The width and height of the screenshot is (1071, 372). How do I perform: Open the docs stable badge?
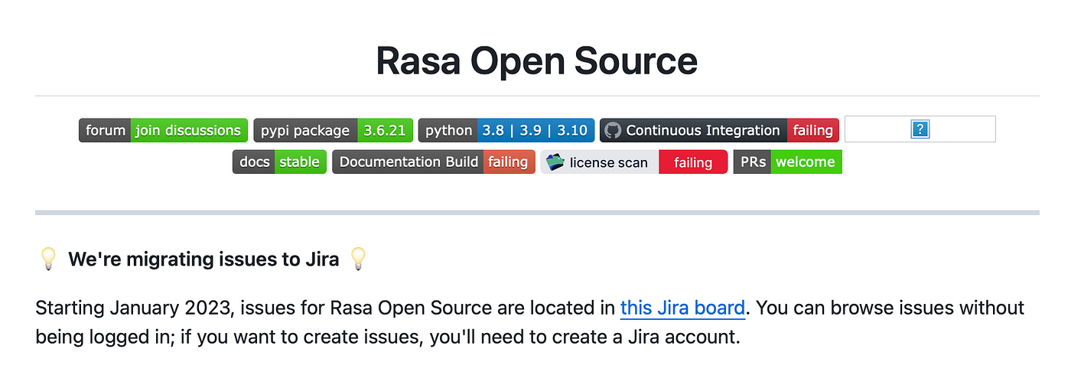[280, 162]
